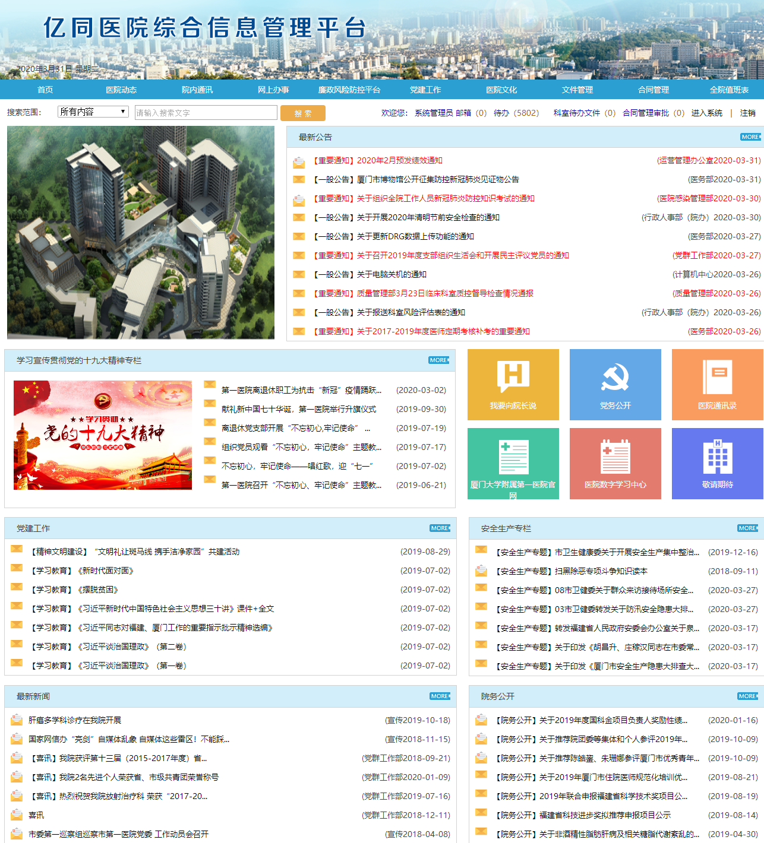Open the 医院数字学习中心 tile icon
The image size is (764, 843).
point(615,457)
